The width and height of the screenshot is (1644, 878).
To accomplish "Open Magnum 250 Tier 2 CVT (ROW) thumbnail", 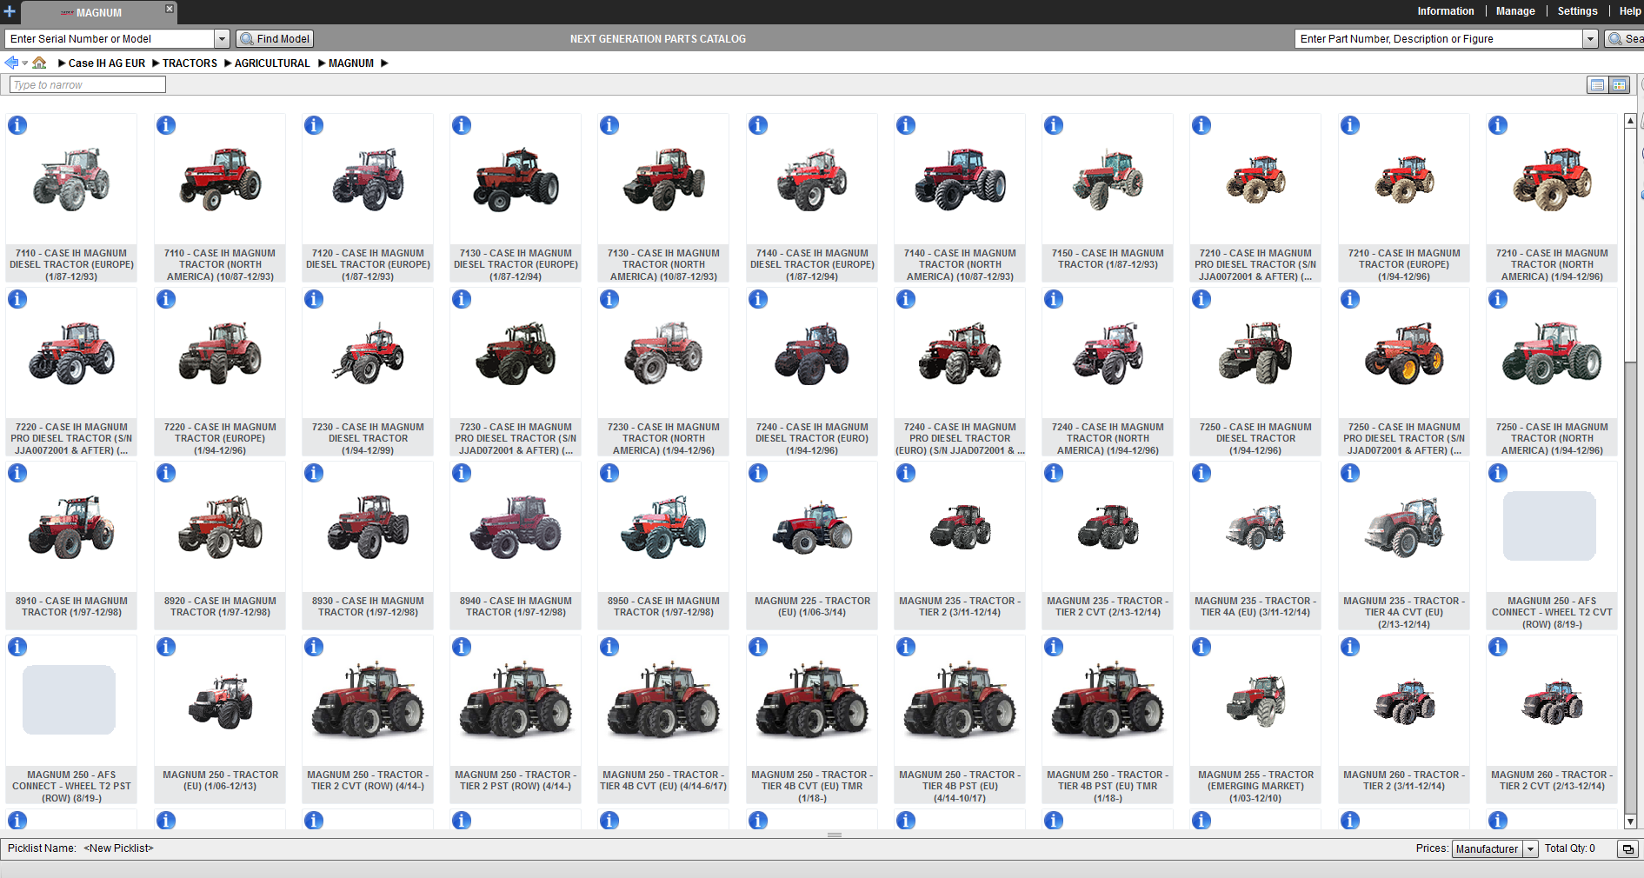I will (368, 700).
